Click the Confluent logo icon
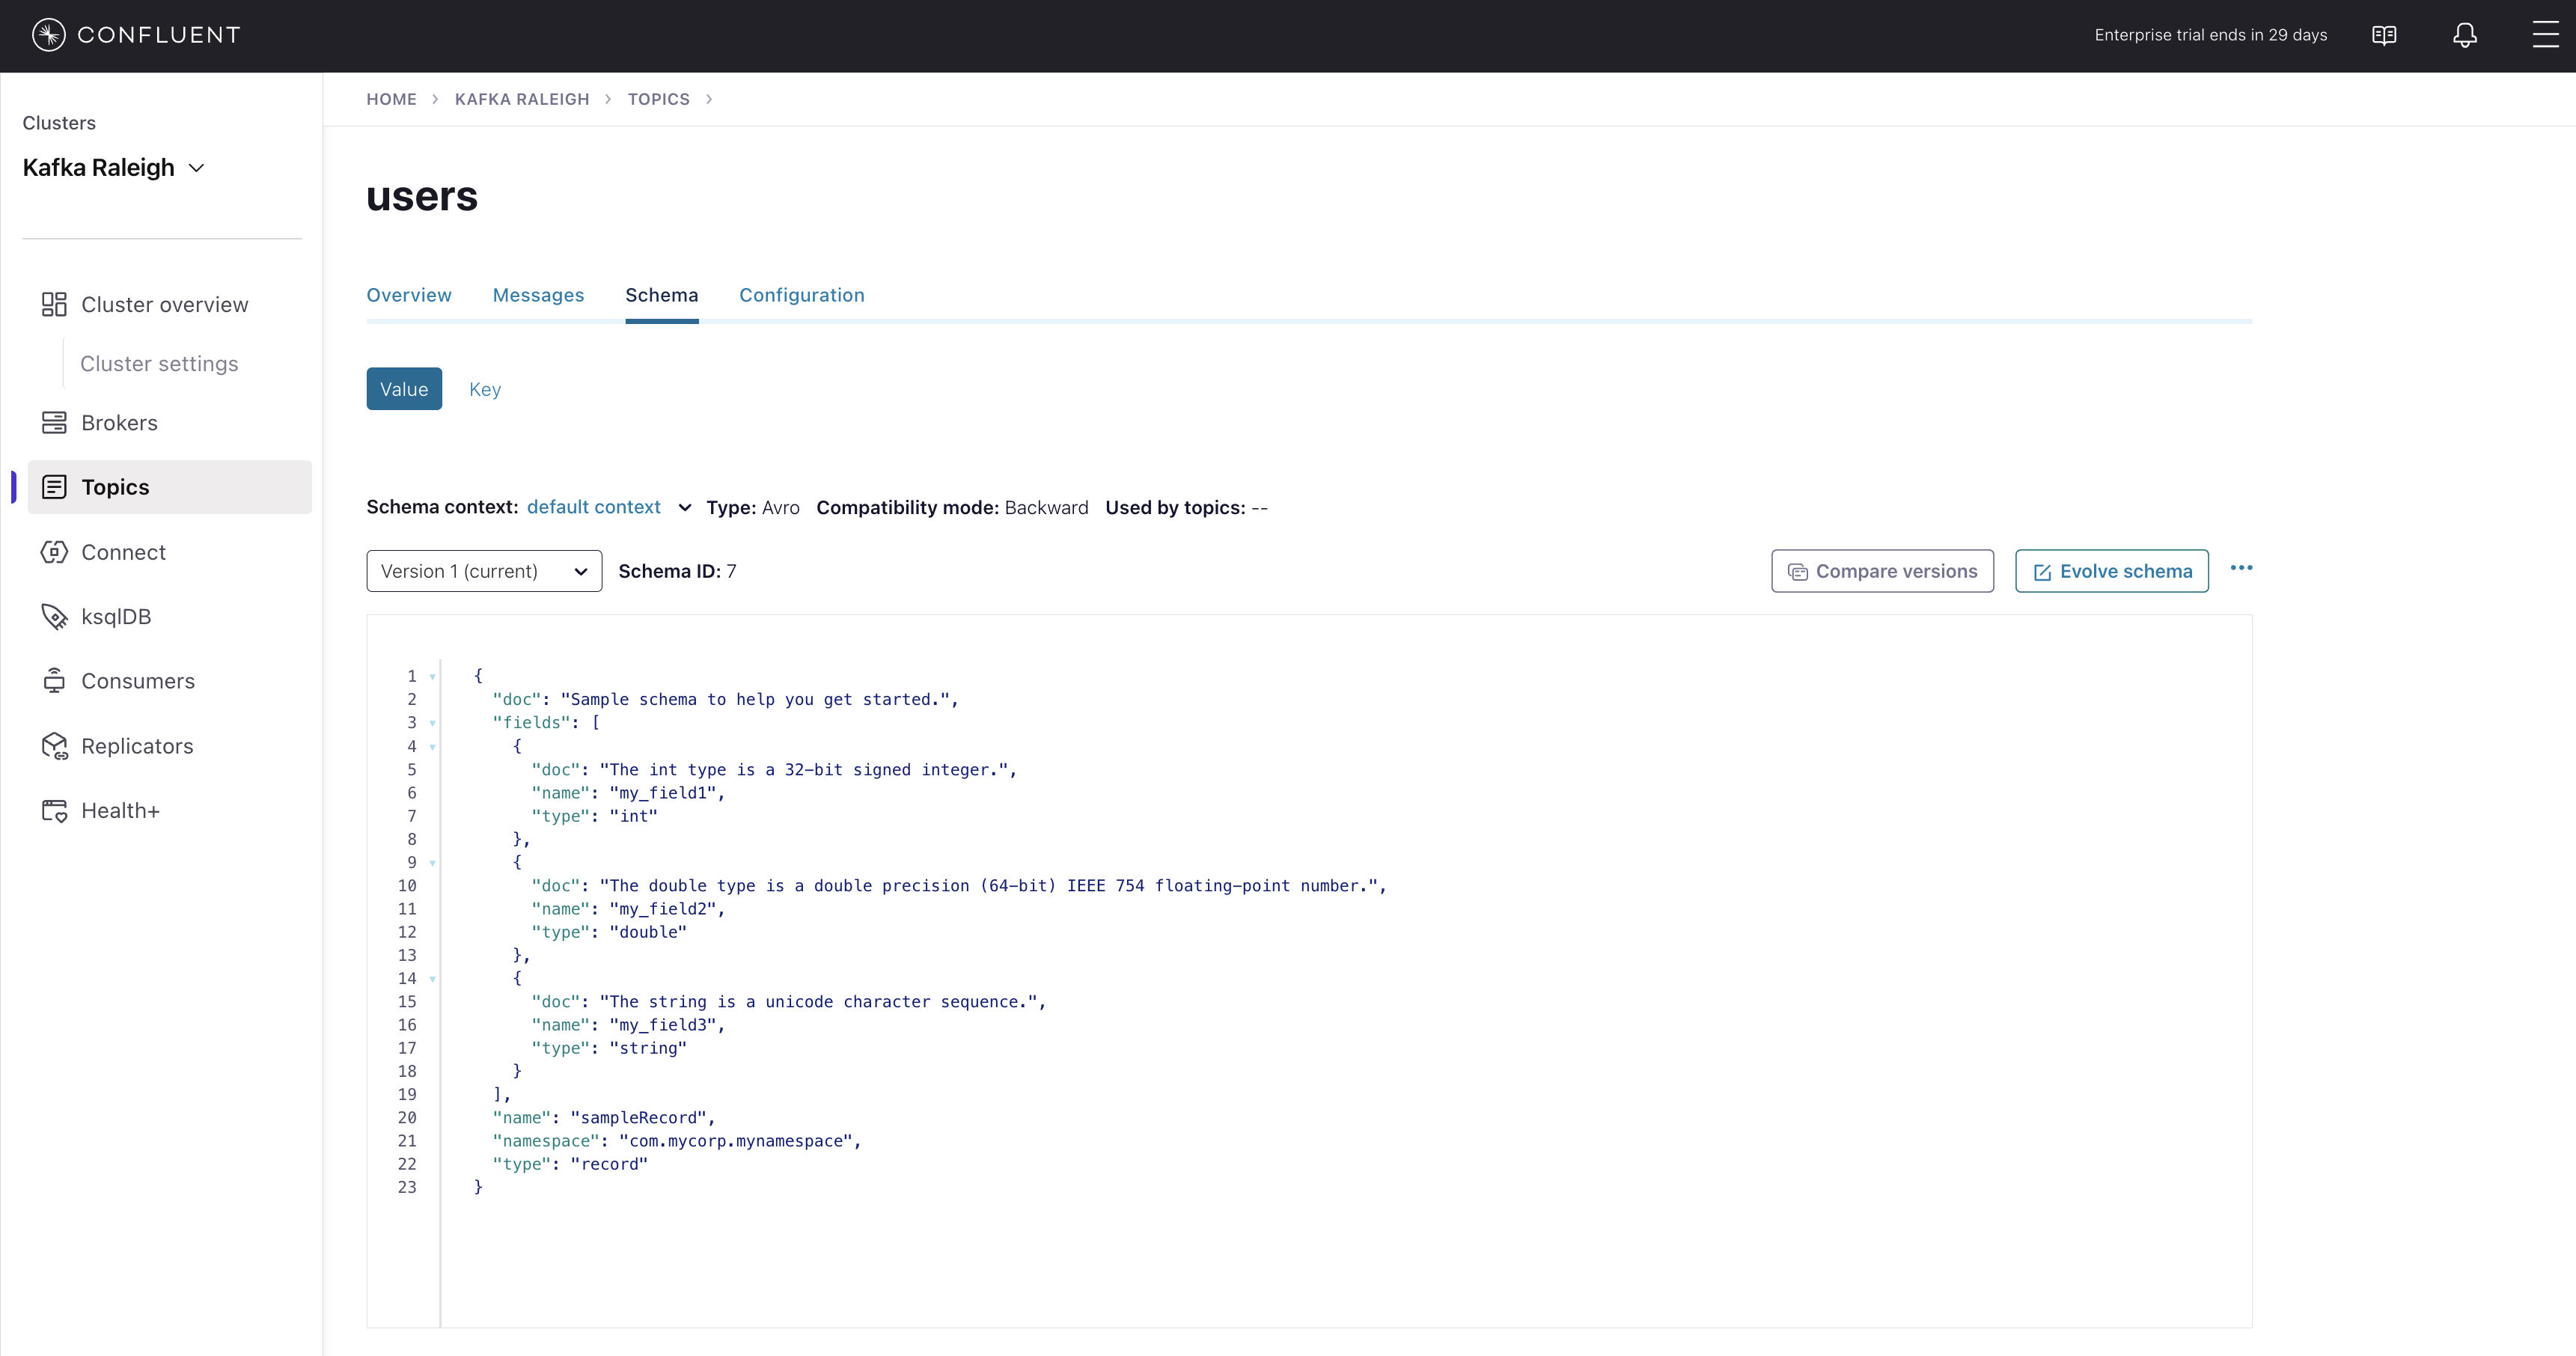The image size is (2576, 1356). click(x=48, y=35)
